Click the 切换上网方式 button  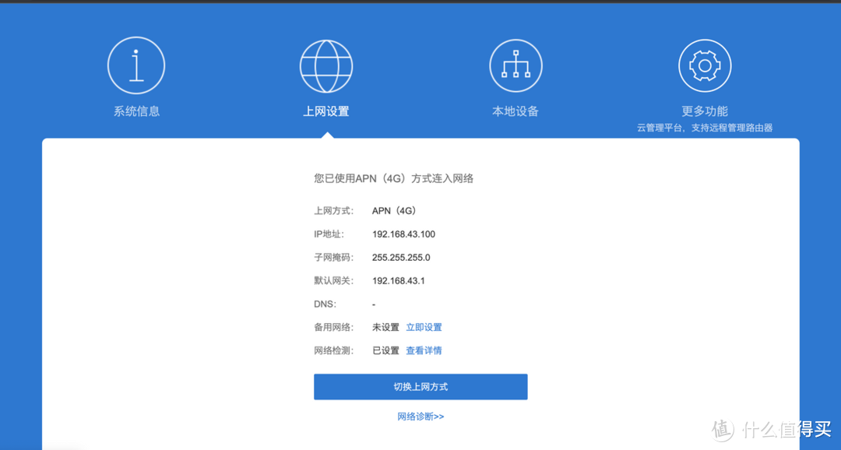tap(420, 386)
